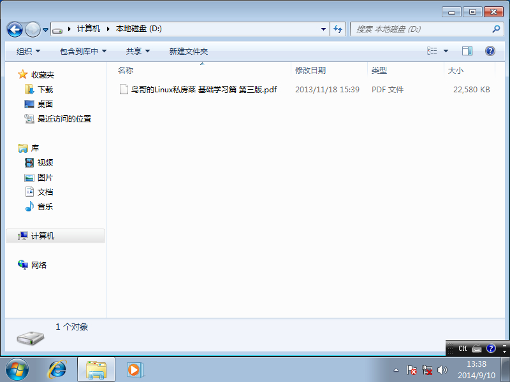Open 最近访问的位置 in the sidebar
This screenshot has width=510, height=382.
[x=64, y=119]
